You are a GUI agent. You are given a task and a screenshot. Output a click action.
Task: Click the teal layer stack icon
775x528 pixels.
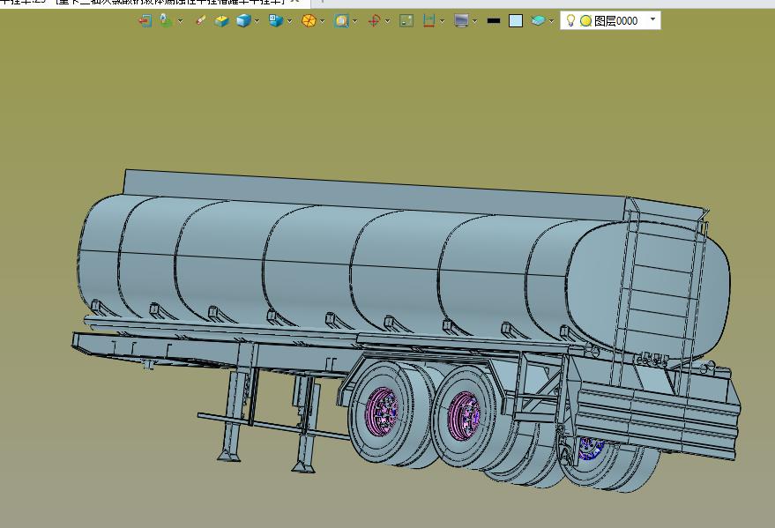(538, 21)
